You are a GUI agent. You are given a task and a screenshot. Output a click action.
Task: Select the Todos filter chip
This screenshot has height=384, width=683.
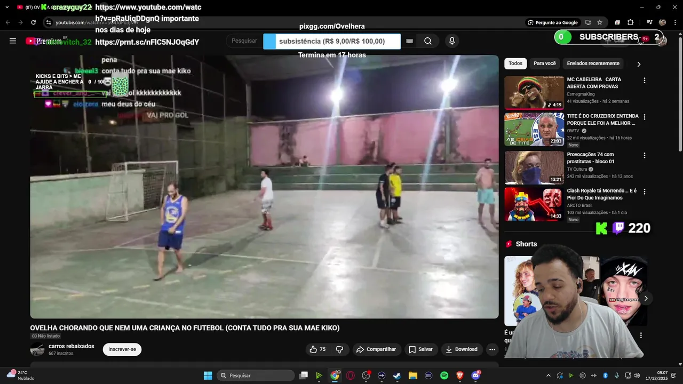pos(515,63)
